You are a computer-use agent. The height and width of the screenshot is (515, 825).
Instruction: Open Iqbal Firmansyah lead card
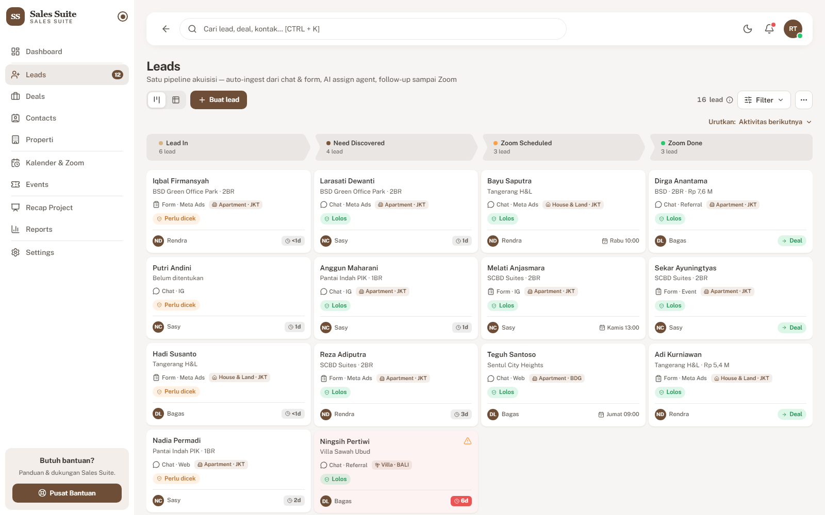[x=228, y=211]
